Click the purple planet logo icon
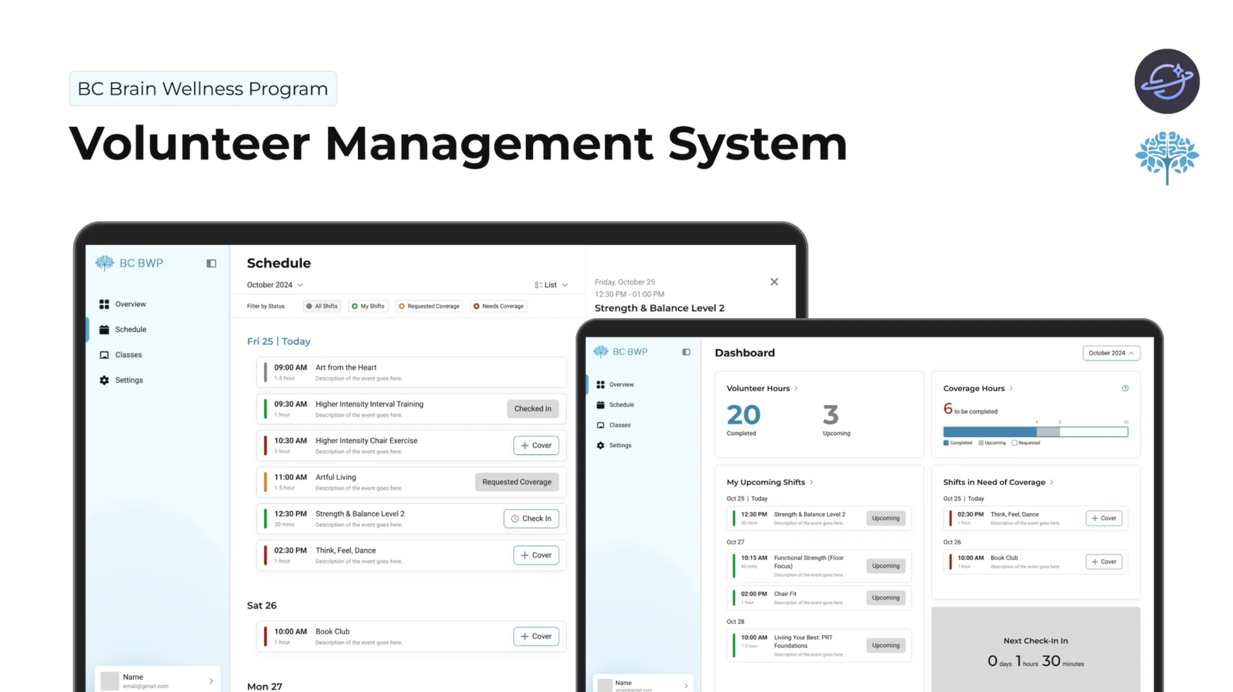This screenshot has height=692, width=1233. point(1166,81)
